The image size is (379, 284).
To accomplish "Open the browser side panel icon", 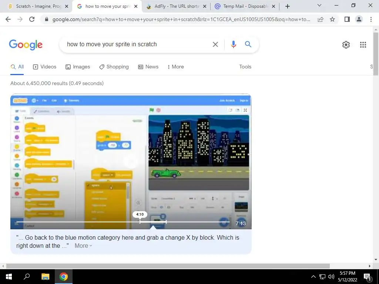I will click(x=347, y=19).
